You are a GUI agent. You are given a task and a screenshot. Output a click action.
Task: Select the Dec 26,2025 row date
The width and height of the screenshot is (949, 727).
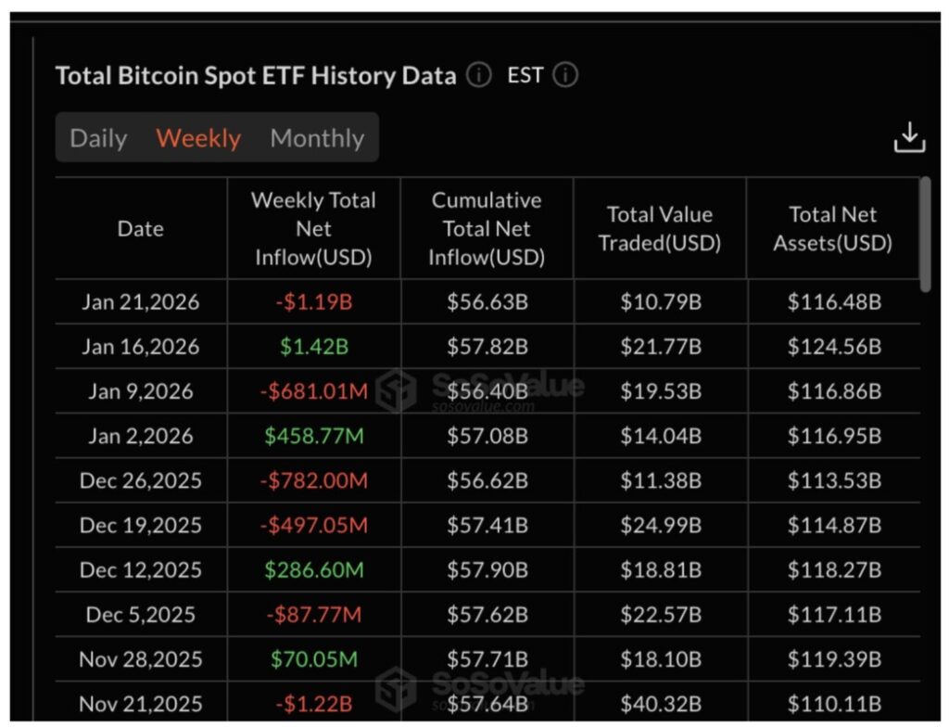point(141,480)
